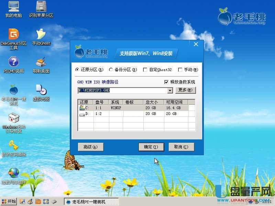Open the 高级 settings
This screenshot has height=206, width=275.
tap(91, 147)
